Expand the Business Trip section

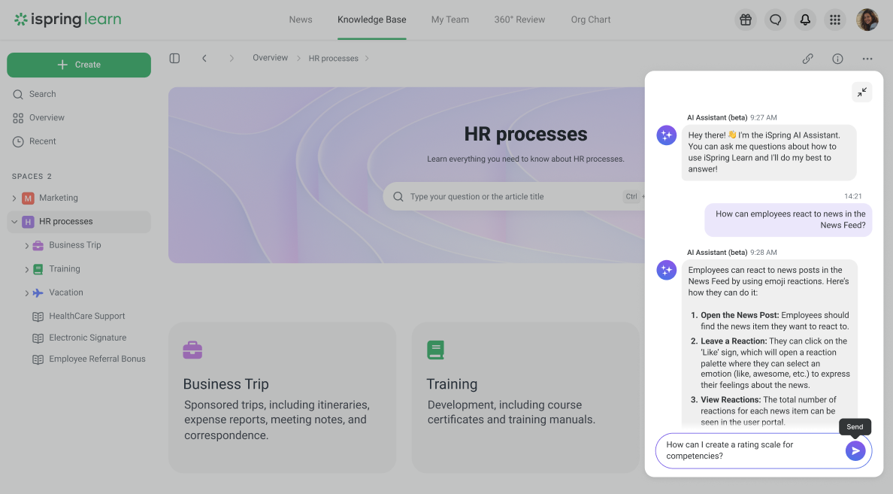coord(27,244)
